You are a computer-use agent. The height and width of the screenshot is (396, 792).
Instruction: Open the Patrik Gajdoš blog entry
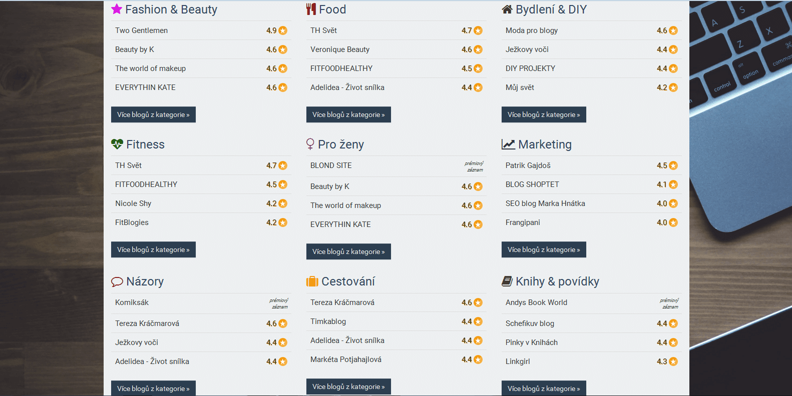[528, 165]
